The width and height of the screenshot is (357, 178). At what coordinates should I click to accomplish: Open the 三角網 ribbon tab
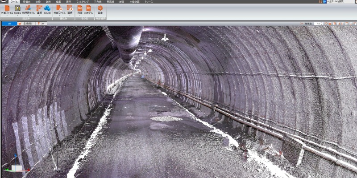tap(98, 2)
